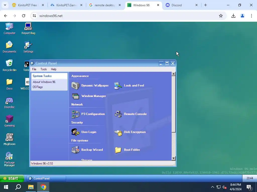
Task: Open P3 Configuration
Action: click(x=88, y=114)
